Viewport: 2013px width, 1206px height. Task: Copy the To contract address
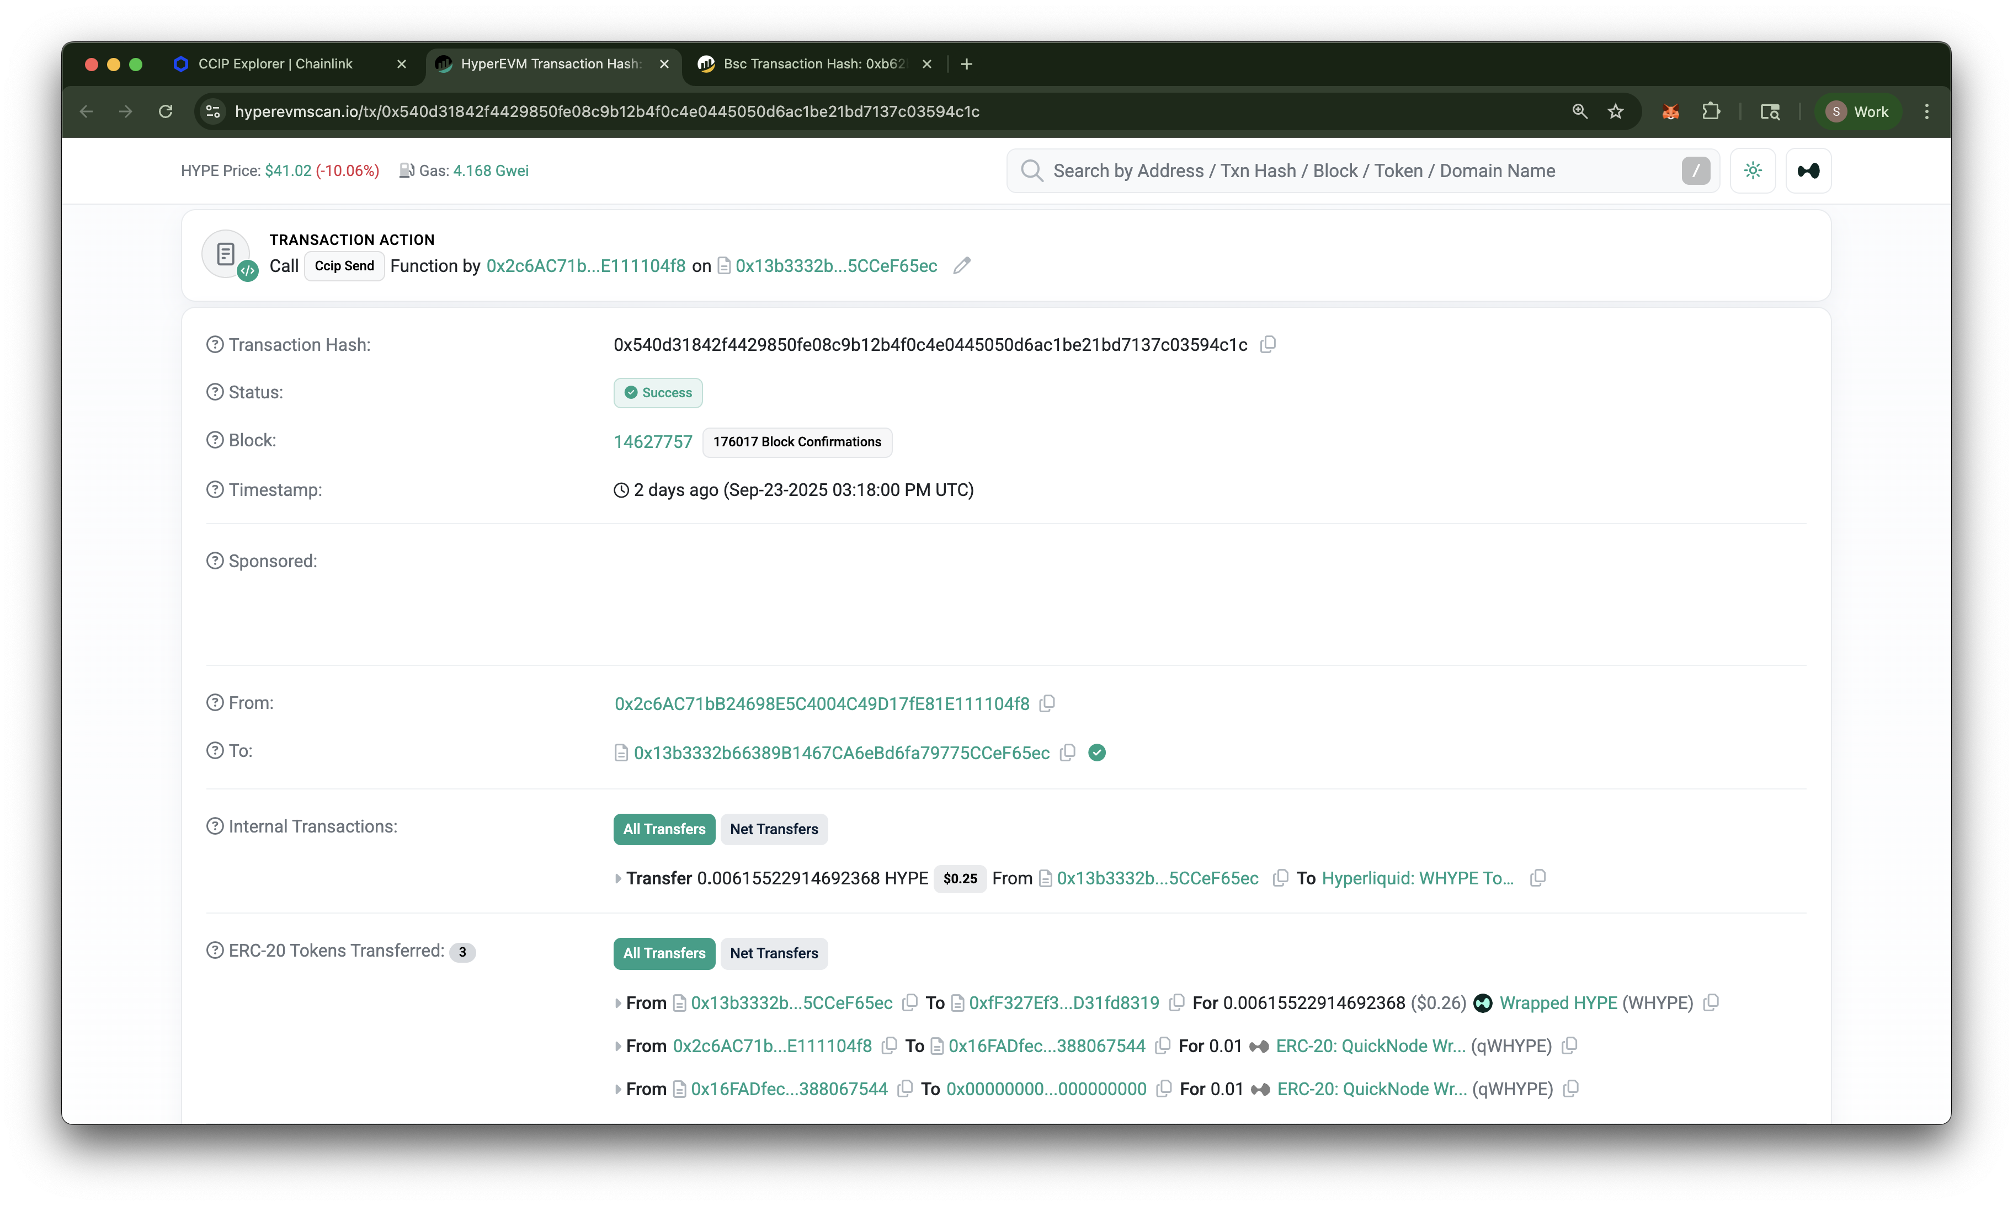(1067, 753)
